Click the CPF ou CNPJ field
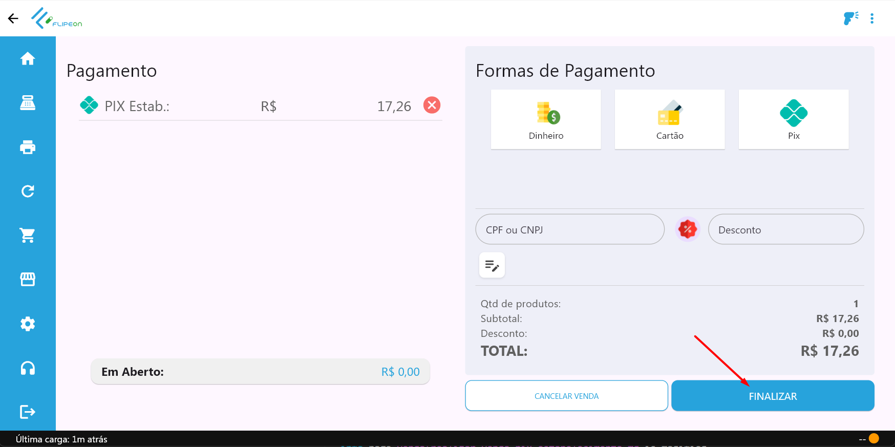 click(x=570, y=229)
